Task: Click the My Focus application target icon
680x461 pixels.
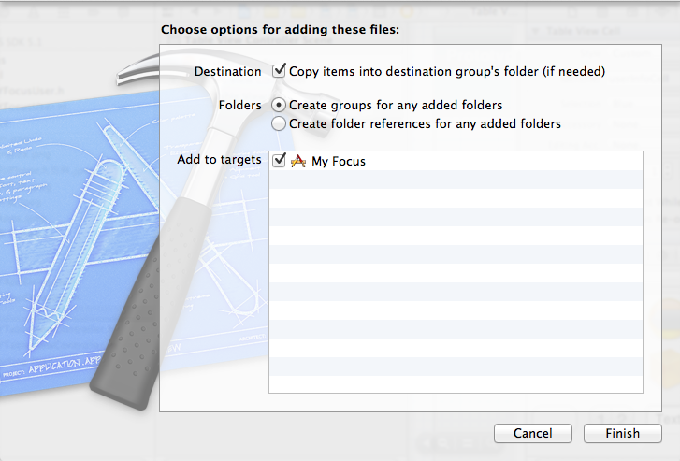Action: click(x=298, y=162)
